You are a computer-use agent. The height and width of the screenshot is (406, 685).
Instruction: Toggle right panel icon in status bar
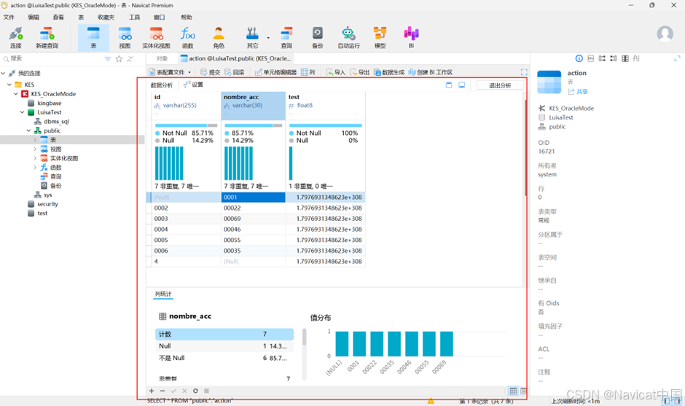[x=677, y=401]
